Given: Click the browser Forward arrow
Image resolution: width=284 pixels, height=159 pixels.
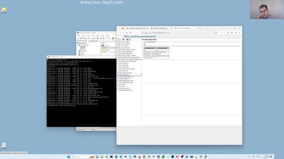Looking at the screenshot, I should point(123,33).
